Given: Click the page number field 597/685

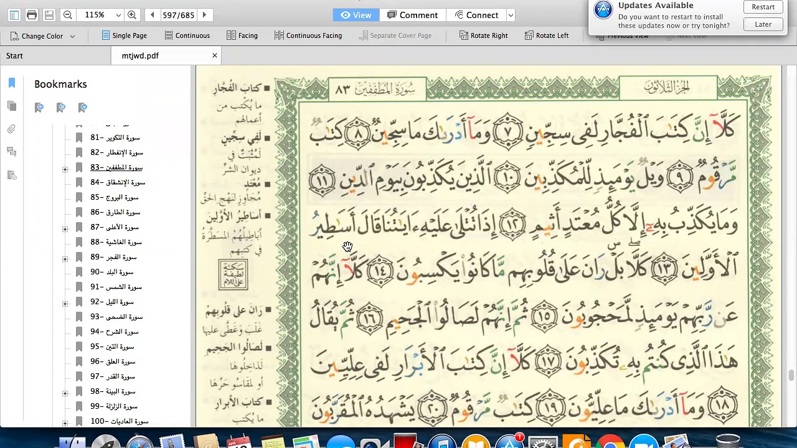Looking at the screenshot, I should tap(179, 15).
